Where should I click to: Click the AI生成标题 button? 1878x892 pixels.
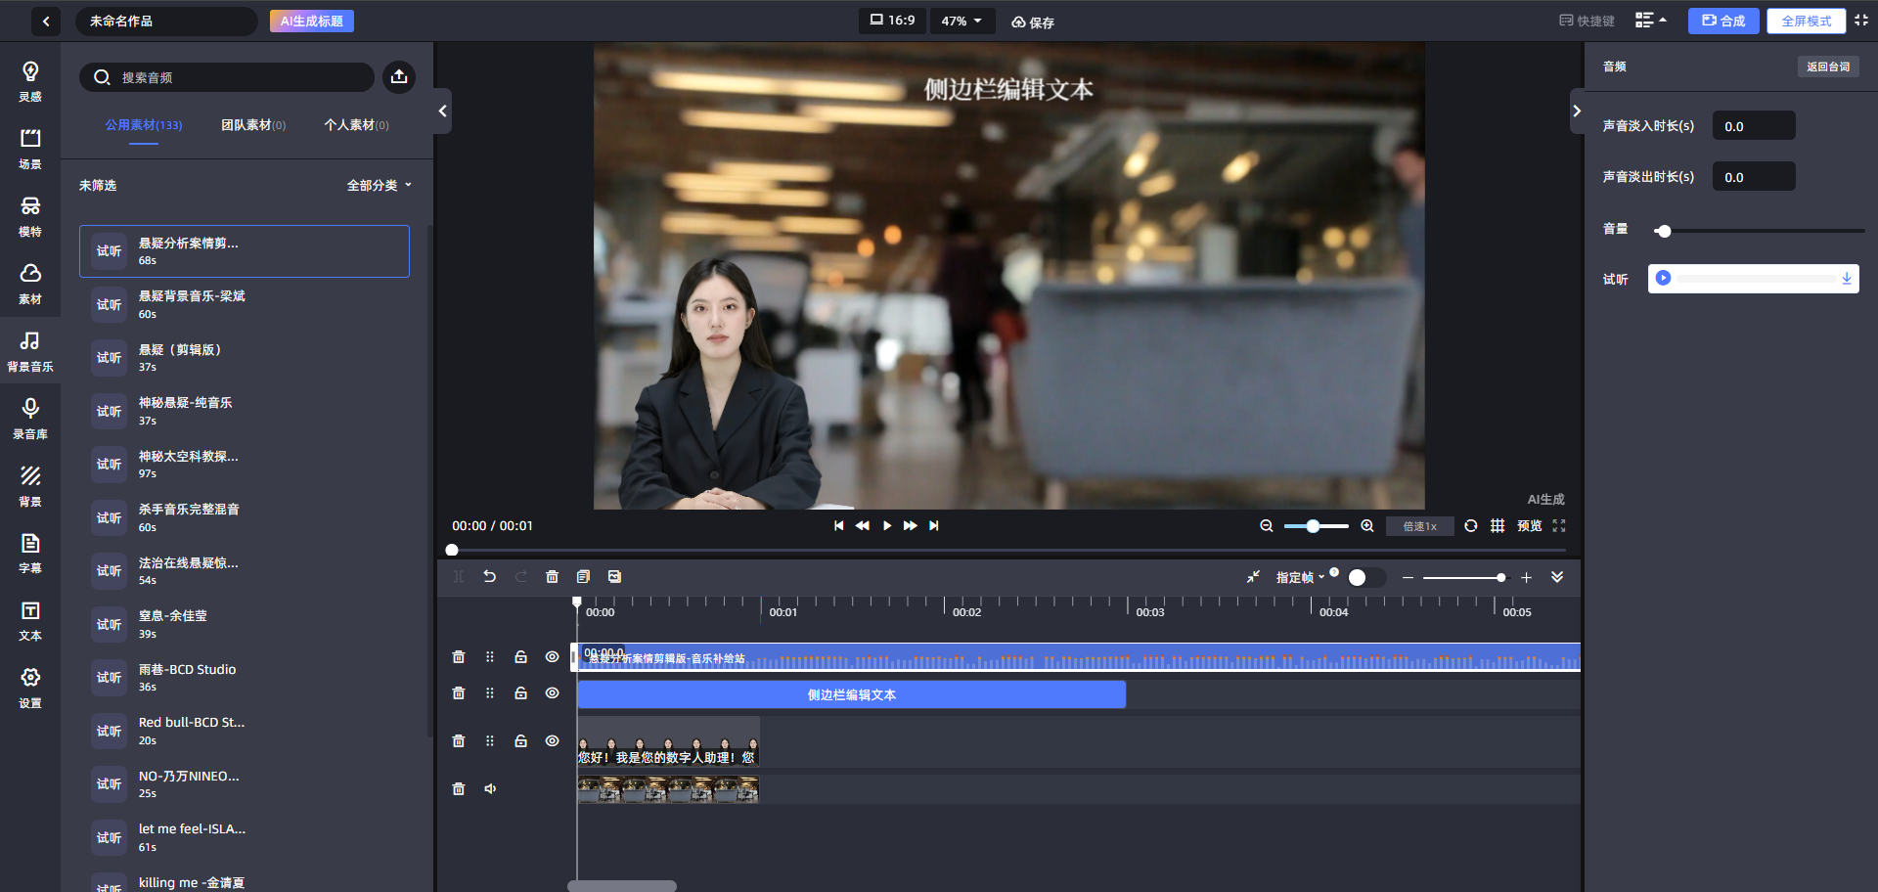point(312,21)
